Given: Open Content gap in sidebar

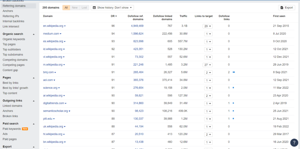Looking at the screenshot, I should (10, 70).
